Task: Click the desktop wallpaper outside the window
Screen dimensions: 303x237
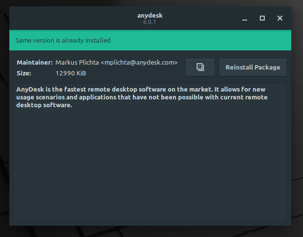Action: tap(297, 135)
